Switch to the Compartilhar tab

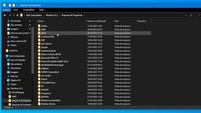[x=29, y=10]
